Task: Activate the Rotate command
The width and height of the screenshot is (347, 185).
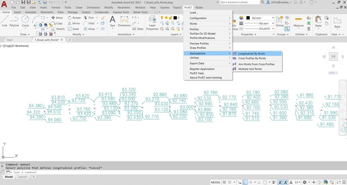Action: point(74,18)
